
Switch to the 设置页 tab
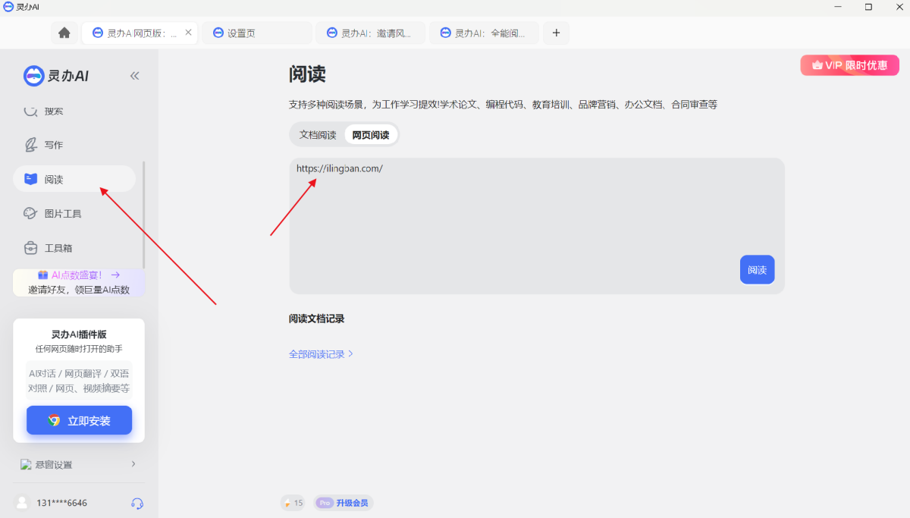coord(256,33)
